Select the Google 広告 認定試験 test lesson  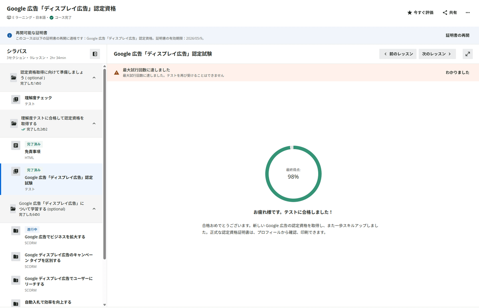[x=51, y=180]
